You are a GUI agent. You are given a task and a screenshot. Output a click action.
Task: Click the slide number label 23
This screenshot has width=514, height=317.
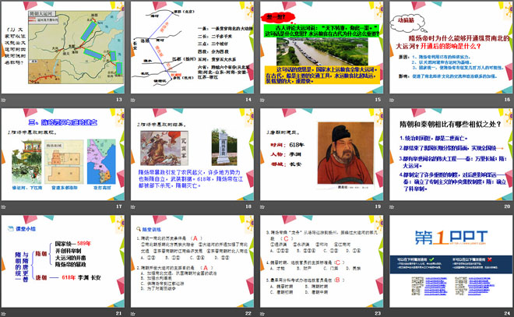tap(378, 313)
